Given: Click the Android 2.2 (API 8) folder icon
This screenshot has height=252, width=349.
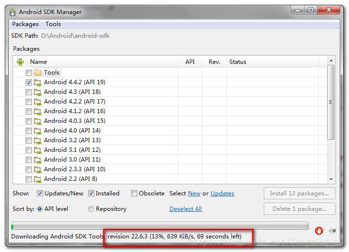Looking at the screenshot, I should (x=38, y=179).
